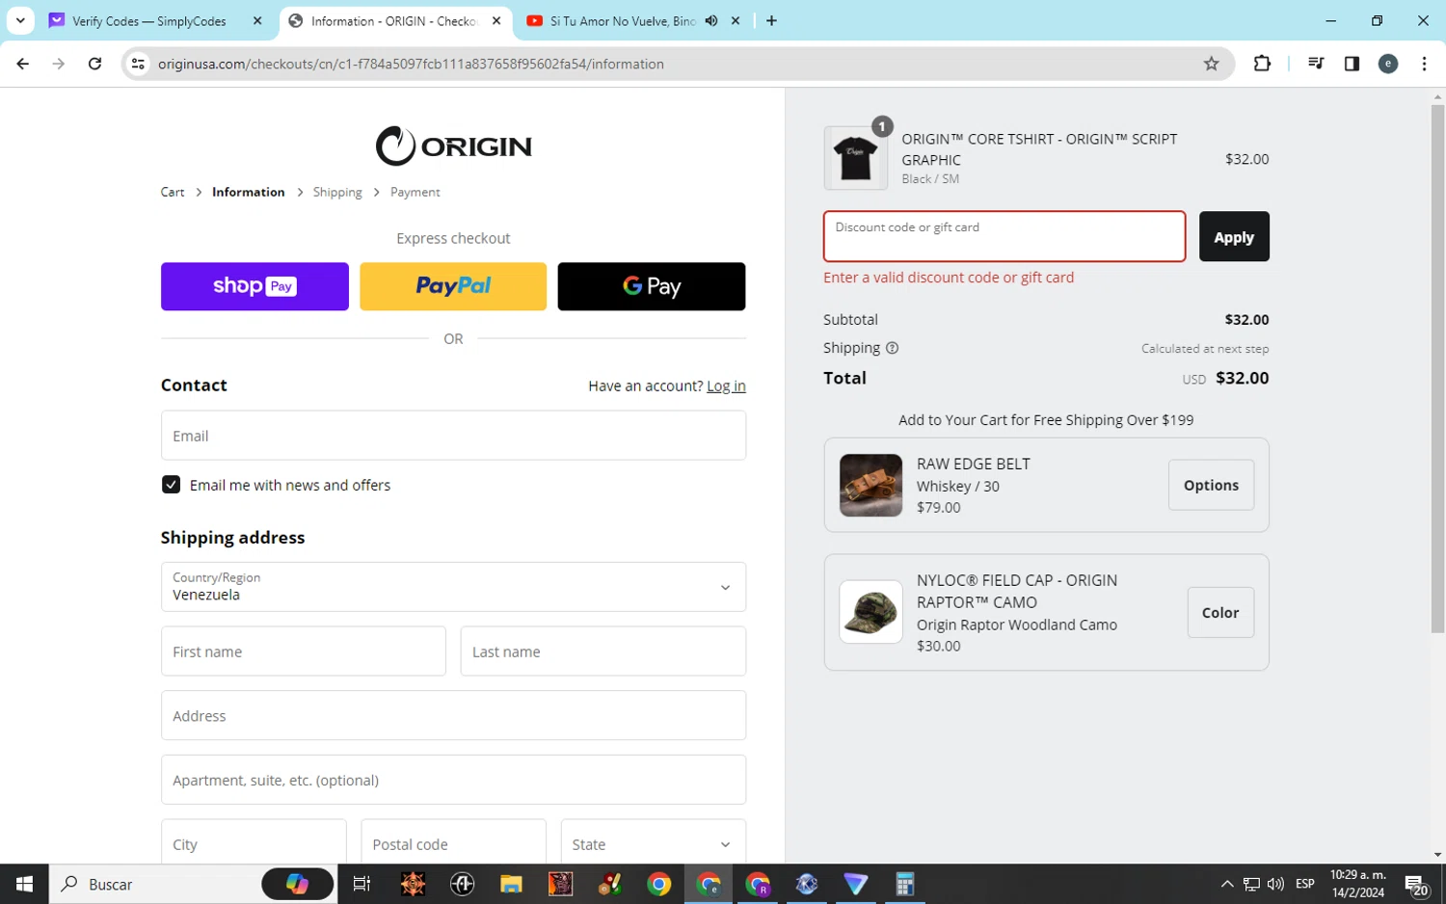View site information icon in address bar
Image resolution: width=1446 pixels, height=904 pixels.
[x=138, y=64]
